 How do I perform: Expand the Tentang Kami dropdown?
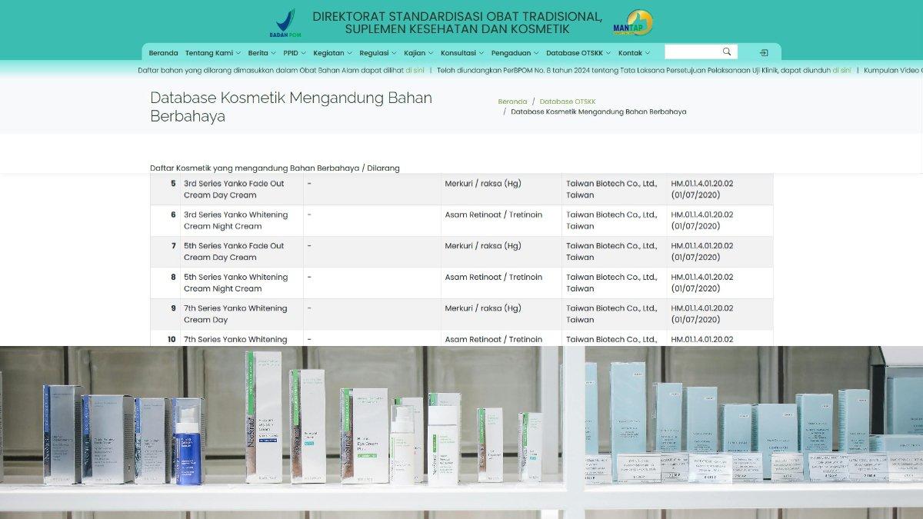213,53
